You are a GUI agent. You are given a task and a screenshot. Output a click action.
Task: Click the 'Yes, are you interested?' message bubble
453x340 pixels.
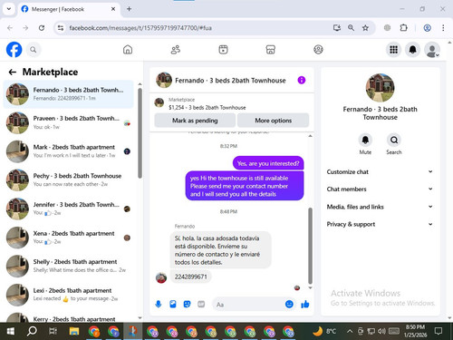click(268, 163)
